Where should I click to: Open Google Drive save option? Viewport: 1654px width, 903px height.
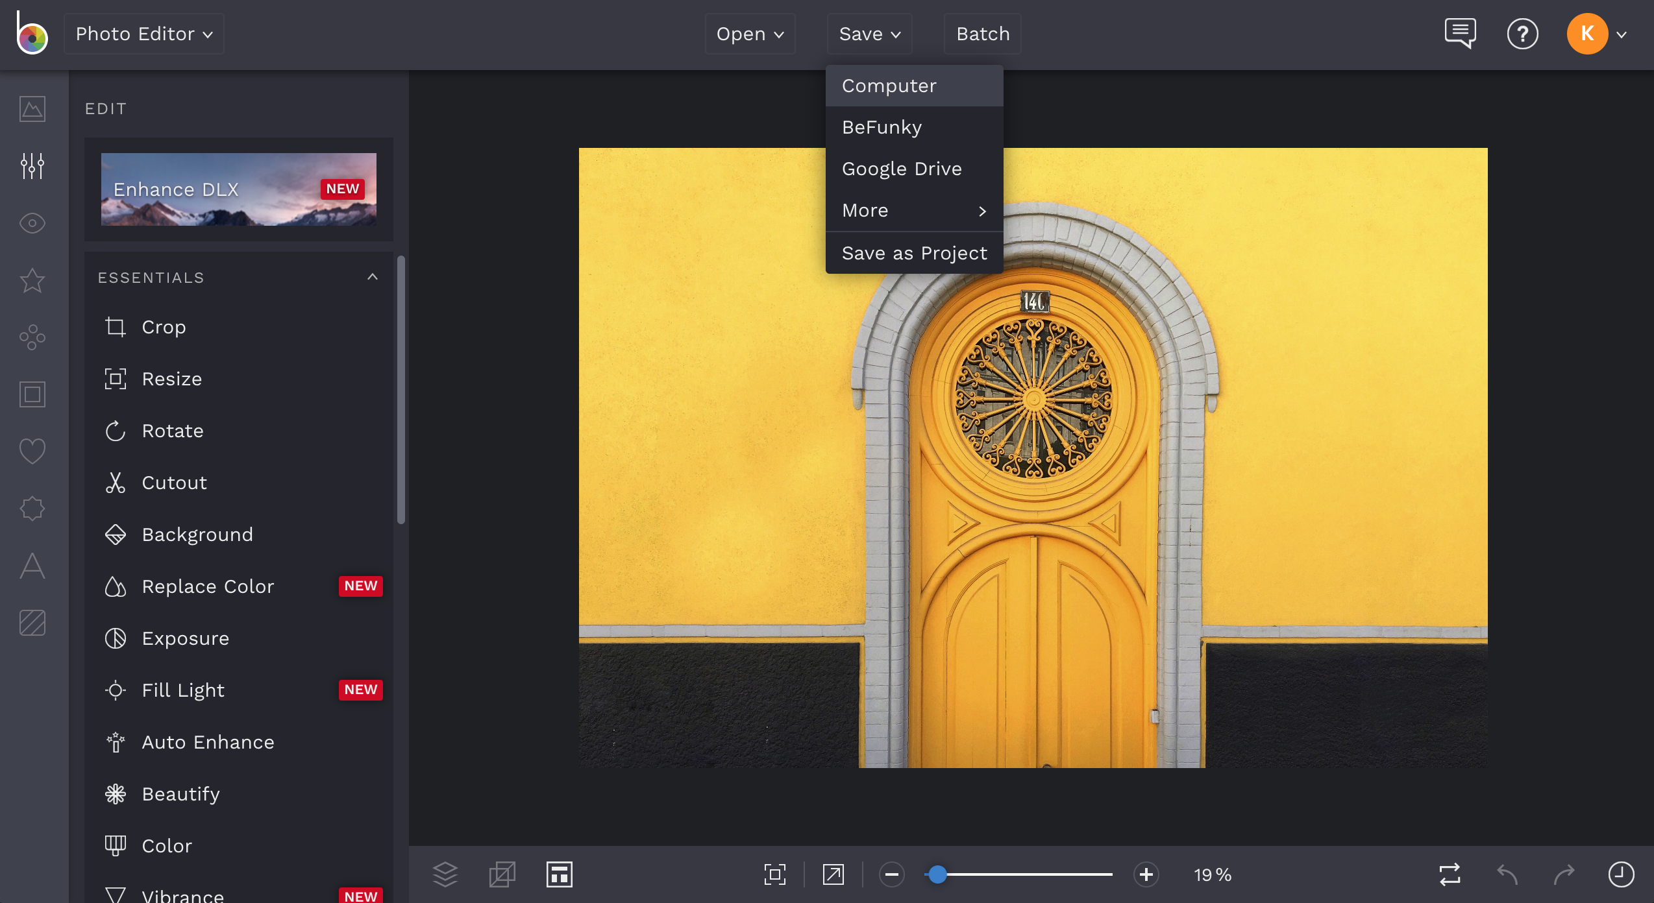(901, 168)
